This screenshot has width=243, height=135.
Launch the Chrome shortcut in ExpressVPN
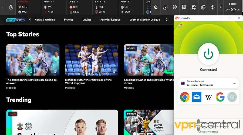click(185, 97)
